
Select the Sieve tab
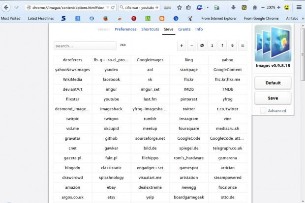click(x=168, y=29)
